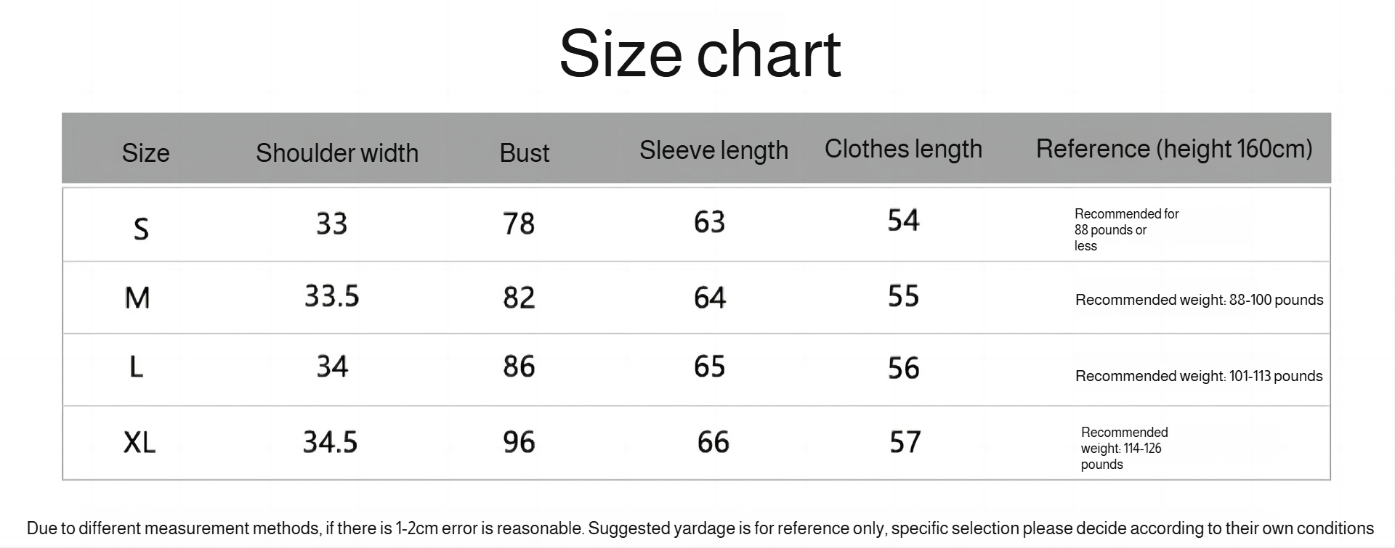The image size is (1395, 548).
Task: Click the M size row label
Action: (x=137, y=298)
